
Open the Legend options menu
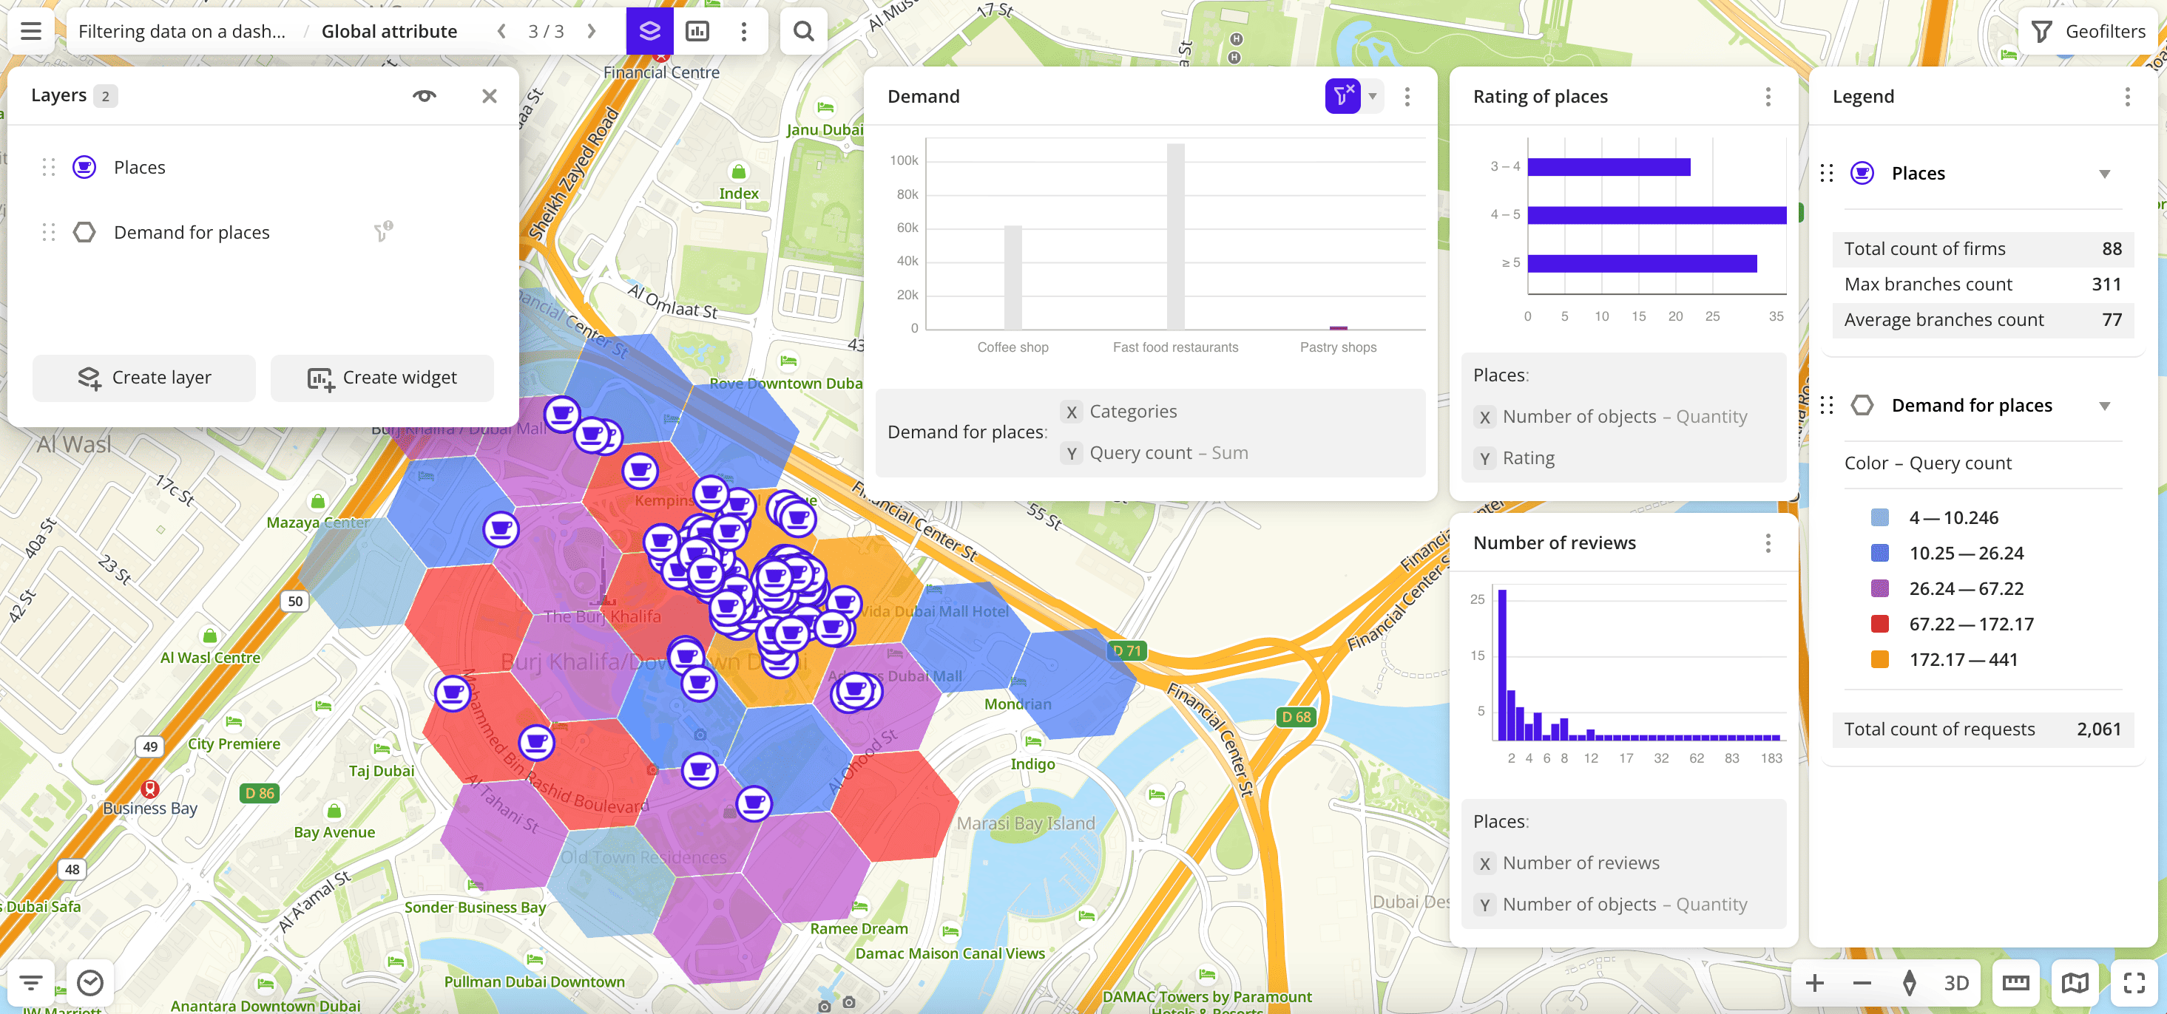coord(2126,97)
